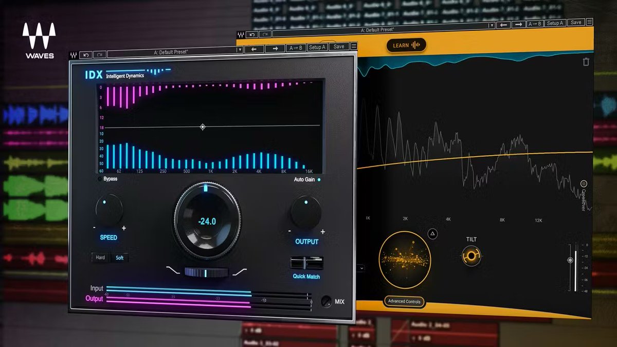Click the '-24.0' threshold value

207,222
